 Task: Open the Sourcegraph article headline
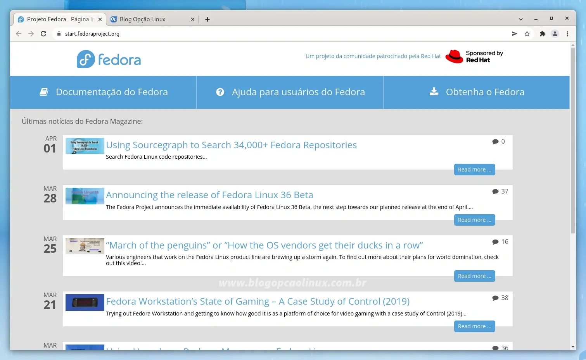pos(231,145)
